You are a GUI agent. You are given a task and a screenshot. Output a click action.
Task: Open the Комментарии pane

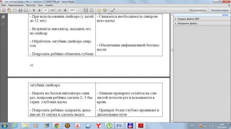(x=220, y=10)
